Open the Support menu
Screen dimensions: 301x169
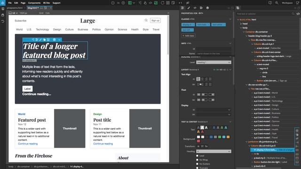(x=56, y=3)
